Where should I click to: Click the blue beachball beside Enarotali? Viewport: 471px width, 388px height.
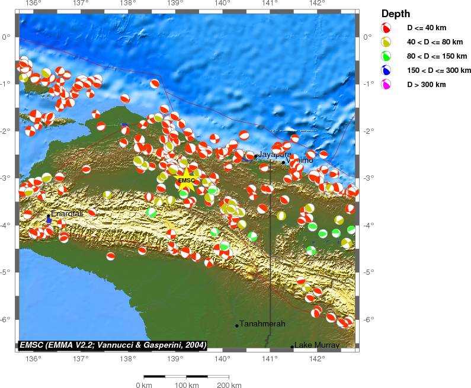point(49,219)
